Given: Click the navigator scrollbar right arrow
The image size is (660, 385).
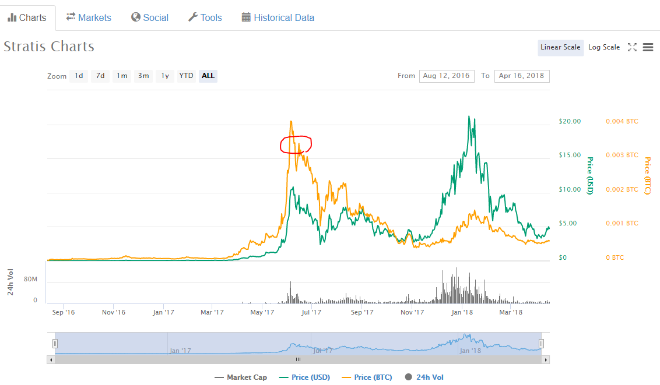Looking at the screenshot, I should (x=546, y=360).
